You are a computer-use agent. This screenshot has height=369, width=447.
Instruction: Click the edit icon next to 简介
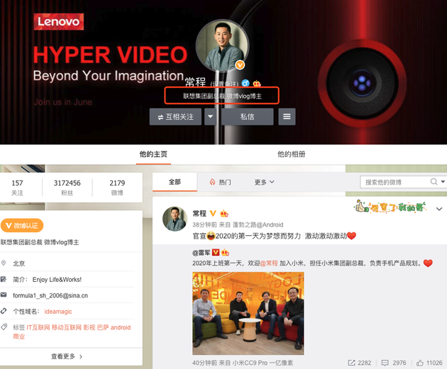pyautogui.click(x=4, y=279)
